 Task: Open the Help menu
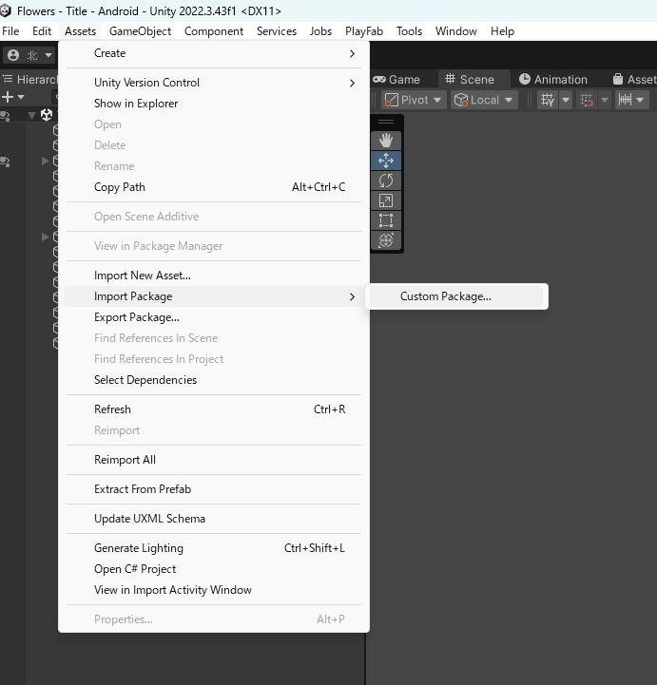pos(502,31)
